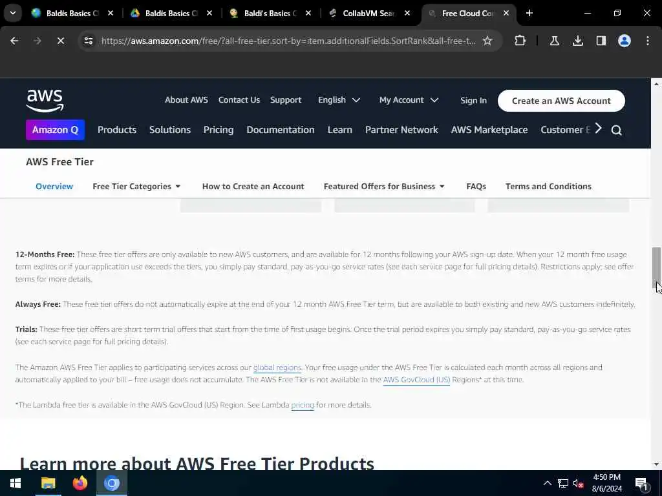This screenshot has height=496, width=662.
Task: Click Sign In
Action: (473, 100)
